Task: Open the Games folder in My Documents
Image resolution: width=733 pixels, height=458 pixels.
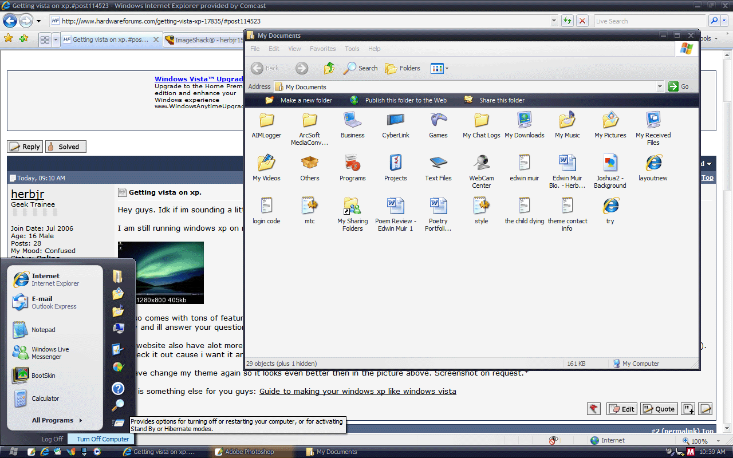Action: click(438, 125)
